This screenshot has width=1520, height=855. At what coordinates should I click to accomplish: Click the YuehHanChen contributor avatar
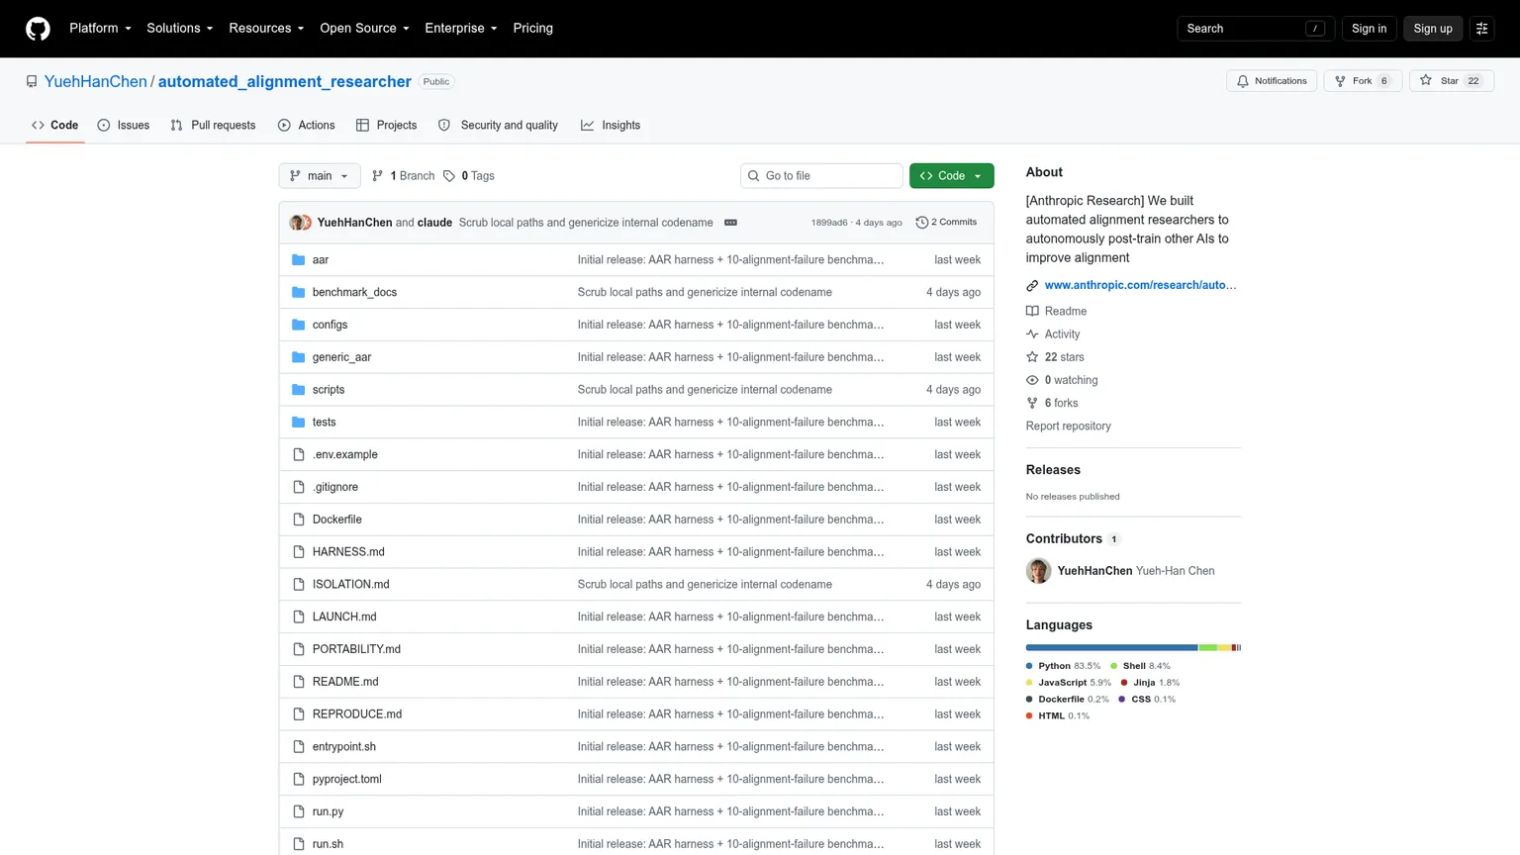click(1038, 571)
